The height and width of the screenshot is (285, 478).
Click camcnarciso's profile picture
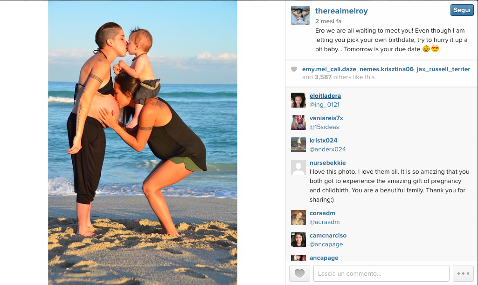pyautogui.click(x=298, y=240)
